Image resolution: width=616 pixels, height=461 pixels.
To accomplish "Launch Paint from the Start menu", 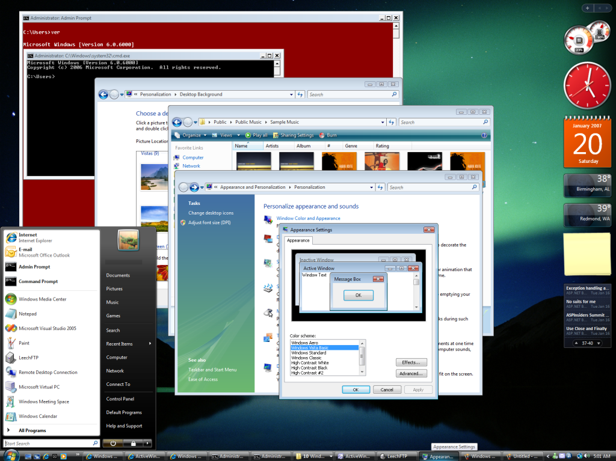I will pyautogui.click(x=24, y=343).
